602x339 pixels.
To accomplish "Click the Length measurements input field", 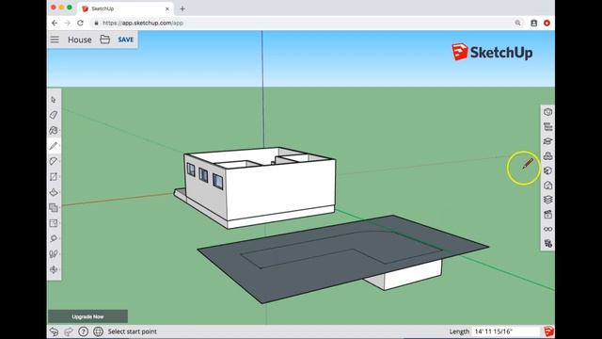I will (506, 331).
